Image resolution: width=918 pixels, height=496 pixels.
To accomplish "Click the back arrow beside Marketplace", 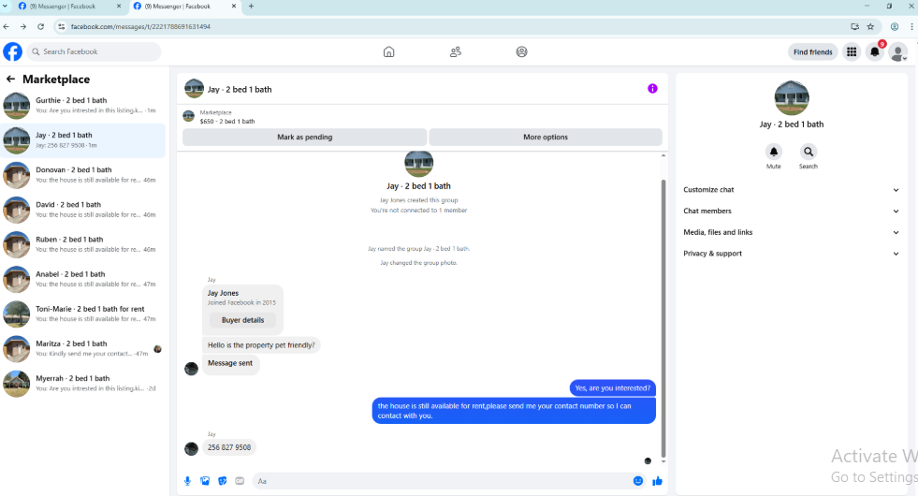I will click(x=10, y=79).
